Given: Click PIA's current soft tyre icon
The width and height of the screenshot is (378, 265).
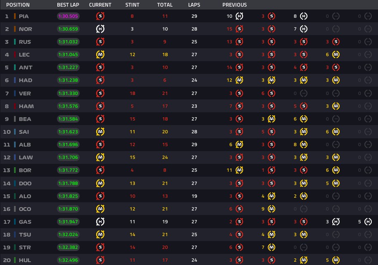Looking at the screenshot, I should pyautogui.click(x=100, y=16).
